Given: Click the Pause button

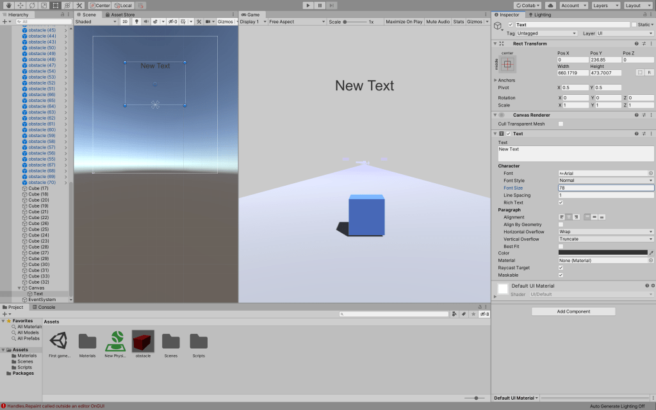Looking at the screenshot, I should coord(320,5).
